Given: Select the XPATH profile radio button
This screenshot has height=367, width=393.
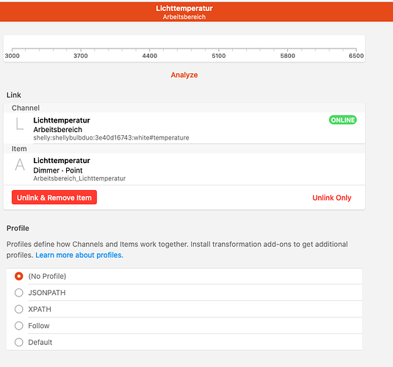Looking at the screenshot, I should tap(19, 309).
